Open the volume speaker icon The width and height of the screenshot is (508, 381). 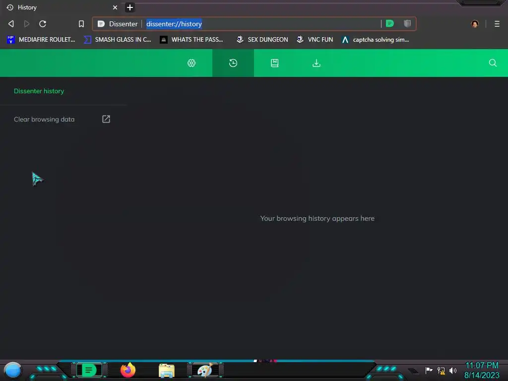453,370
